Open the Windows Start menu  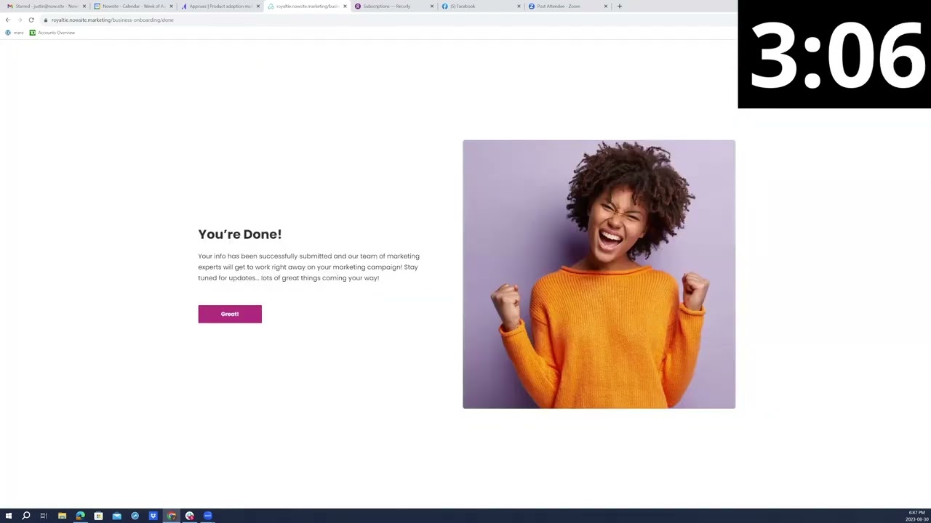pos(9,516)
